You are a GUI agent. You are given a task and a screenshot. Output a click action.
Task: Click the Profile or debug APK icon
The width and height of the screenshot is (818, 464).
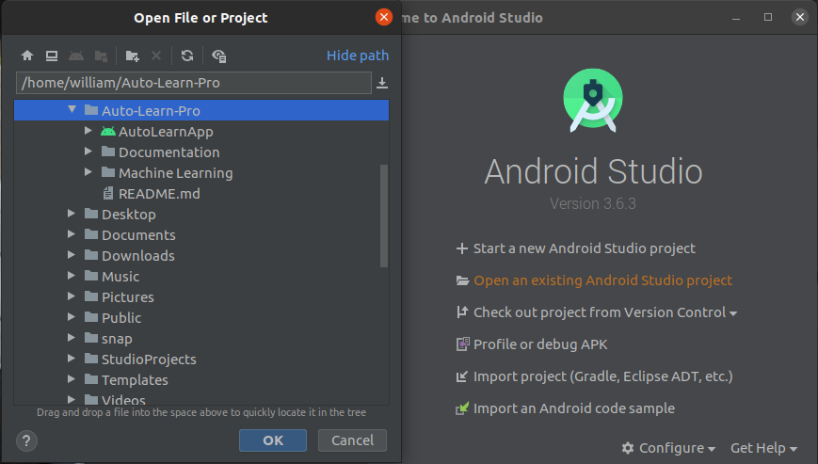coord(463,344)
